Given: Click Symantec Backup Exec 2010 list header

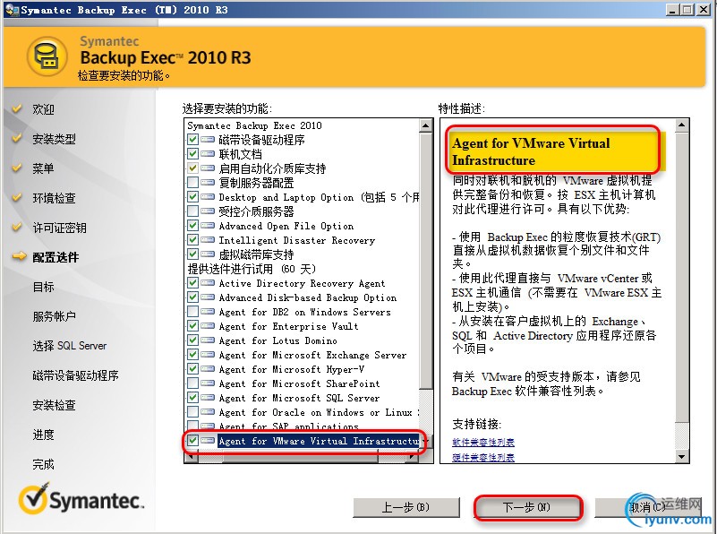Looking at the screenshot, I should pos(255,125).
